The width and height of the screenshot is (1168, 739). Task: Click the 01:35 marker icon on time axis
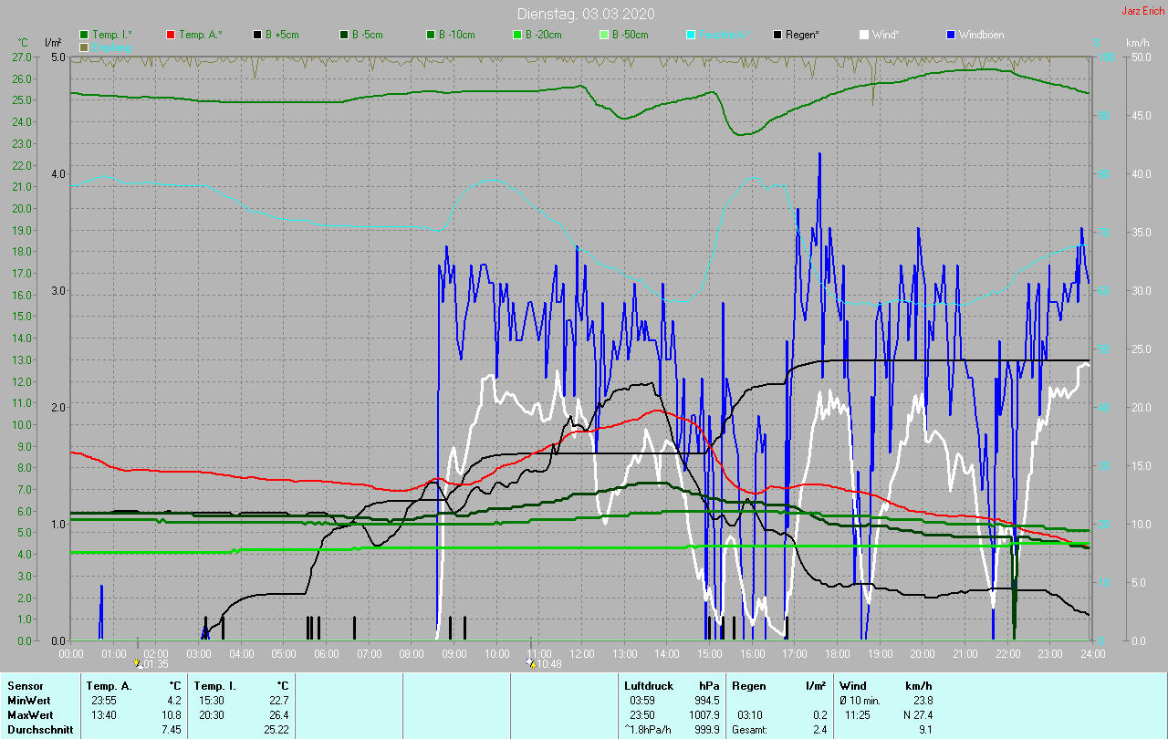tap(137, 663)
